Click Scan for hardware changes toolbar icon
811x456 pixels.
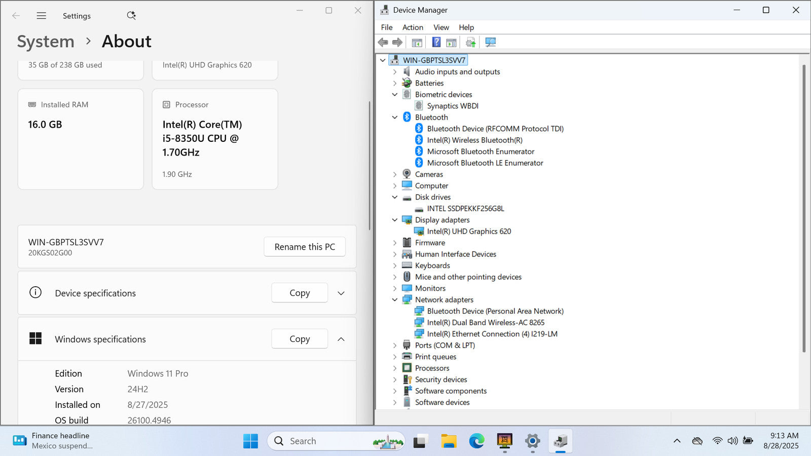[x=490, y=43]
